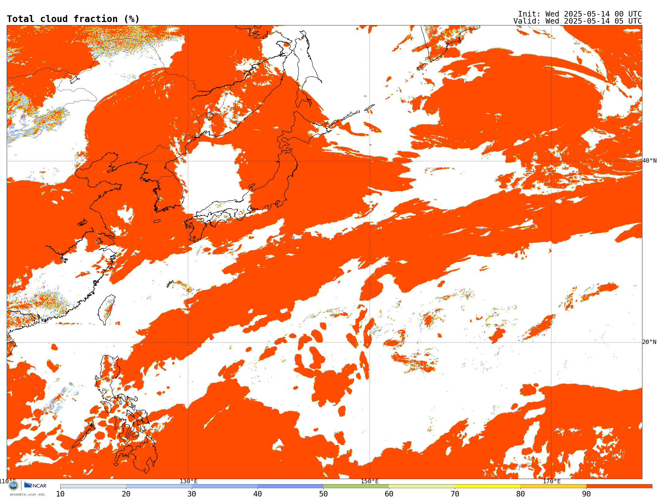The width and height of the screenshot is (662, 498).
Task: Click the 10–20 pale gray colorbar segment
Action: 93,486
